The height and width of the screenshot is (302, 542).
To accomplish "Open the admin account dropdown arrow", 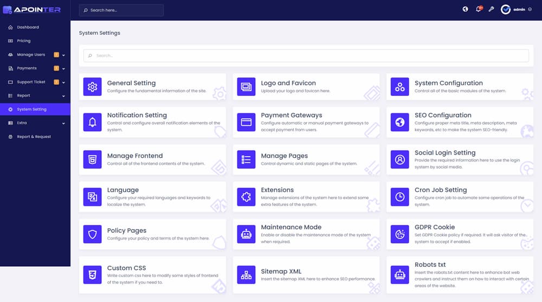I will [x=530, y=9].
